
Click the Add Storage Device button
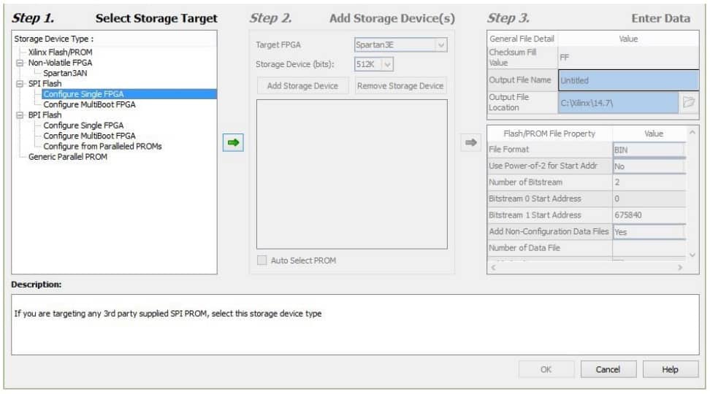tap(302, 86)
